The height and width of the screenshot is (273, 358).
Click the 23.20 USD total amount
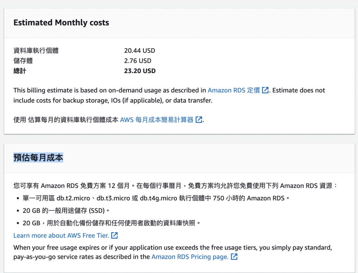[140, 71]
